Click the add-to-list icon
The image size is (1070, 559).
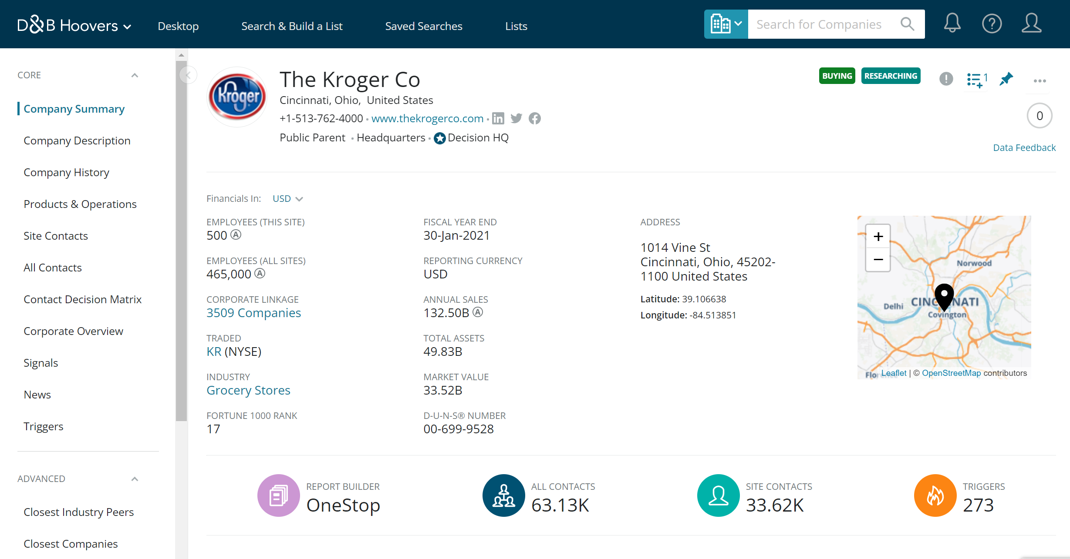point(975,80)
